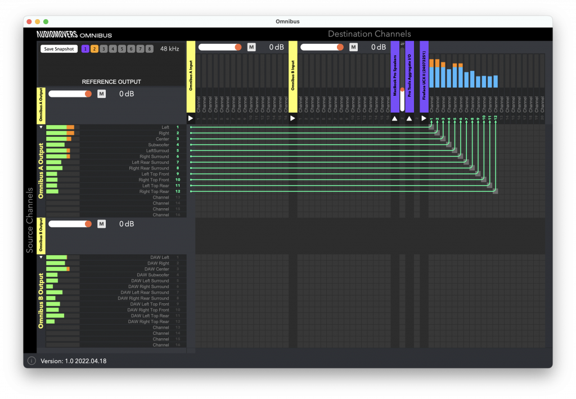Open the info icon beside the version text
The height and width of the screenshot is (399, 576).
click(x=31, y=361)
